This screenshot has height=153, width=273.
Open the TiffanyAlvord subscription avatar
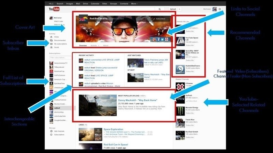[x=51, y=67]
